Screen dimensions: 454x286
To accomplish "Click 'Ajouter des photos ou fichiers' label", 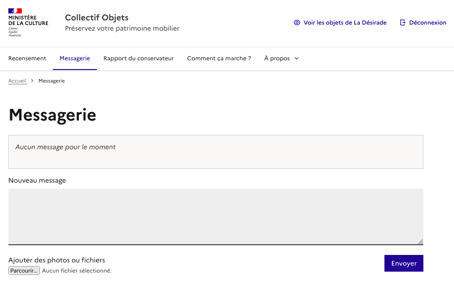I will [x=57, y=260].
